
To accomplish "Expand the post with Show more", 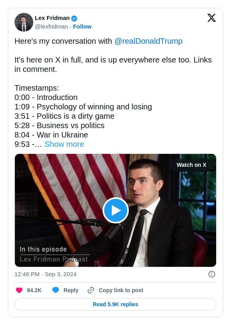I will pos(64,144).
